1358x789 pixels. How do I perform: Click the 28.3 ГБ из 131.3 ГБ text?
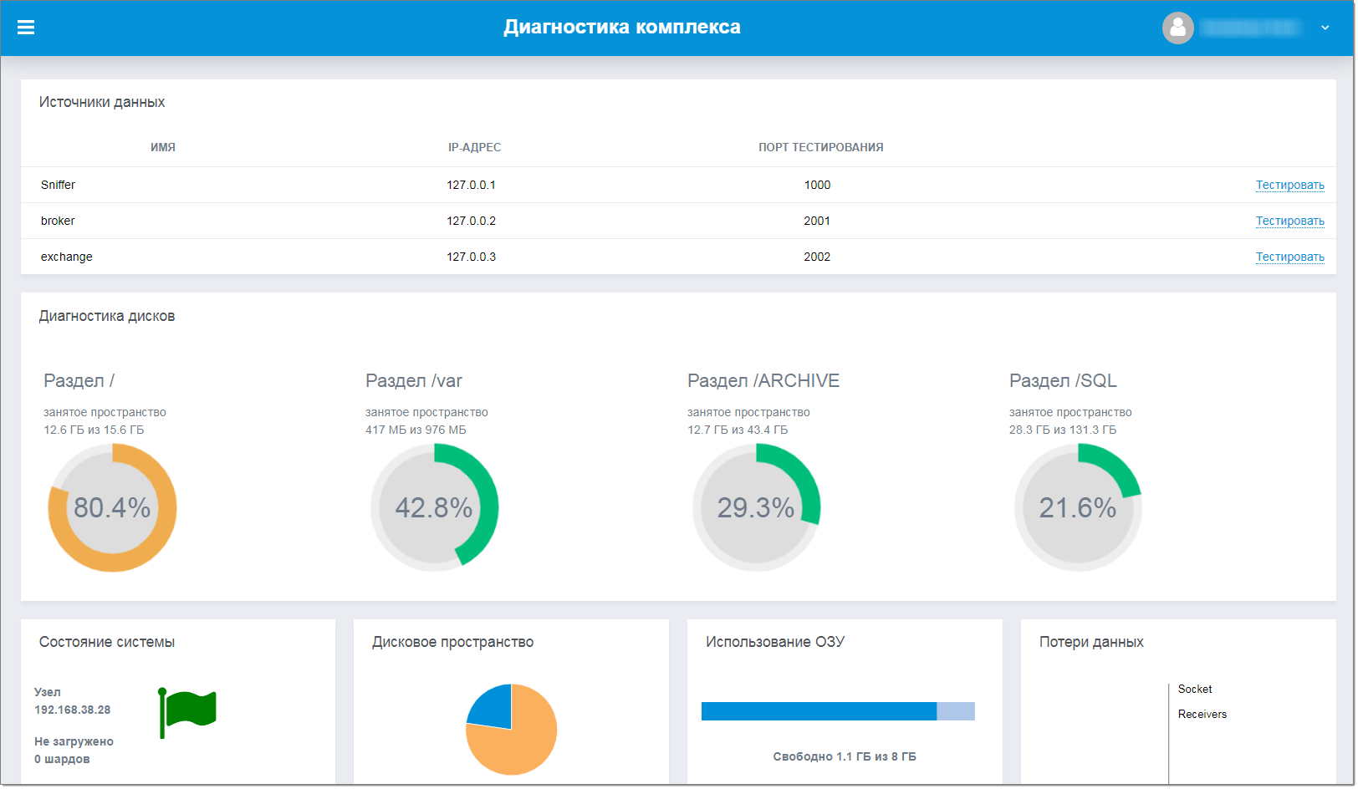[1063, 430]
